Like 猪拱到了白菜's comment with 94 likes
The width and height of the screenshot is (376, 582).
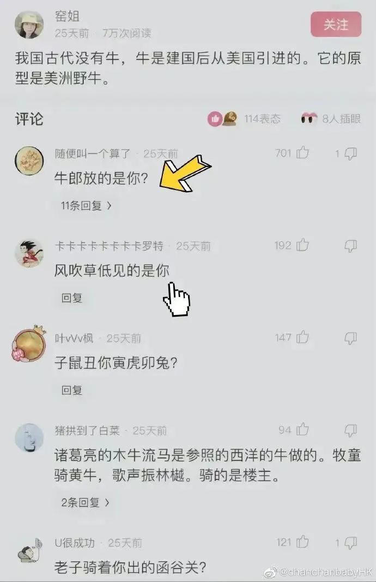pos(302,430)
